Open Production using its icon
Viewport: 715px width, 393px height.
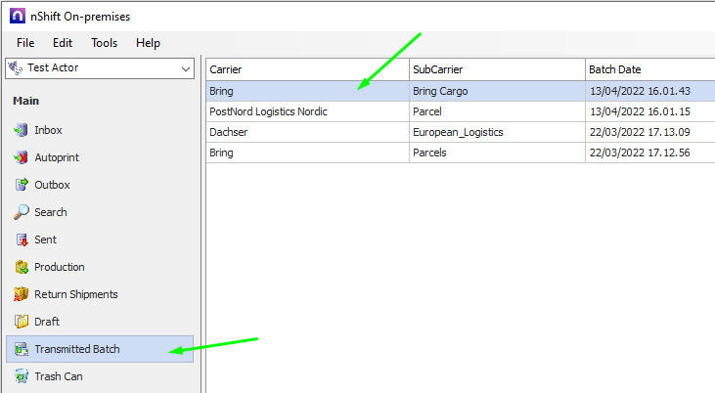[22, 267]
